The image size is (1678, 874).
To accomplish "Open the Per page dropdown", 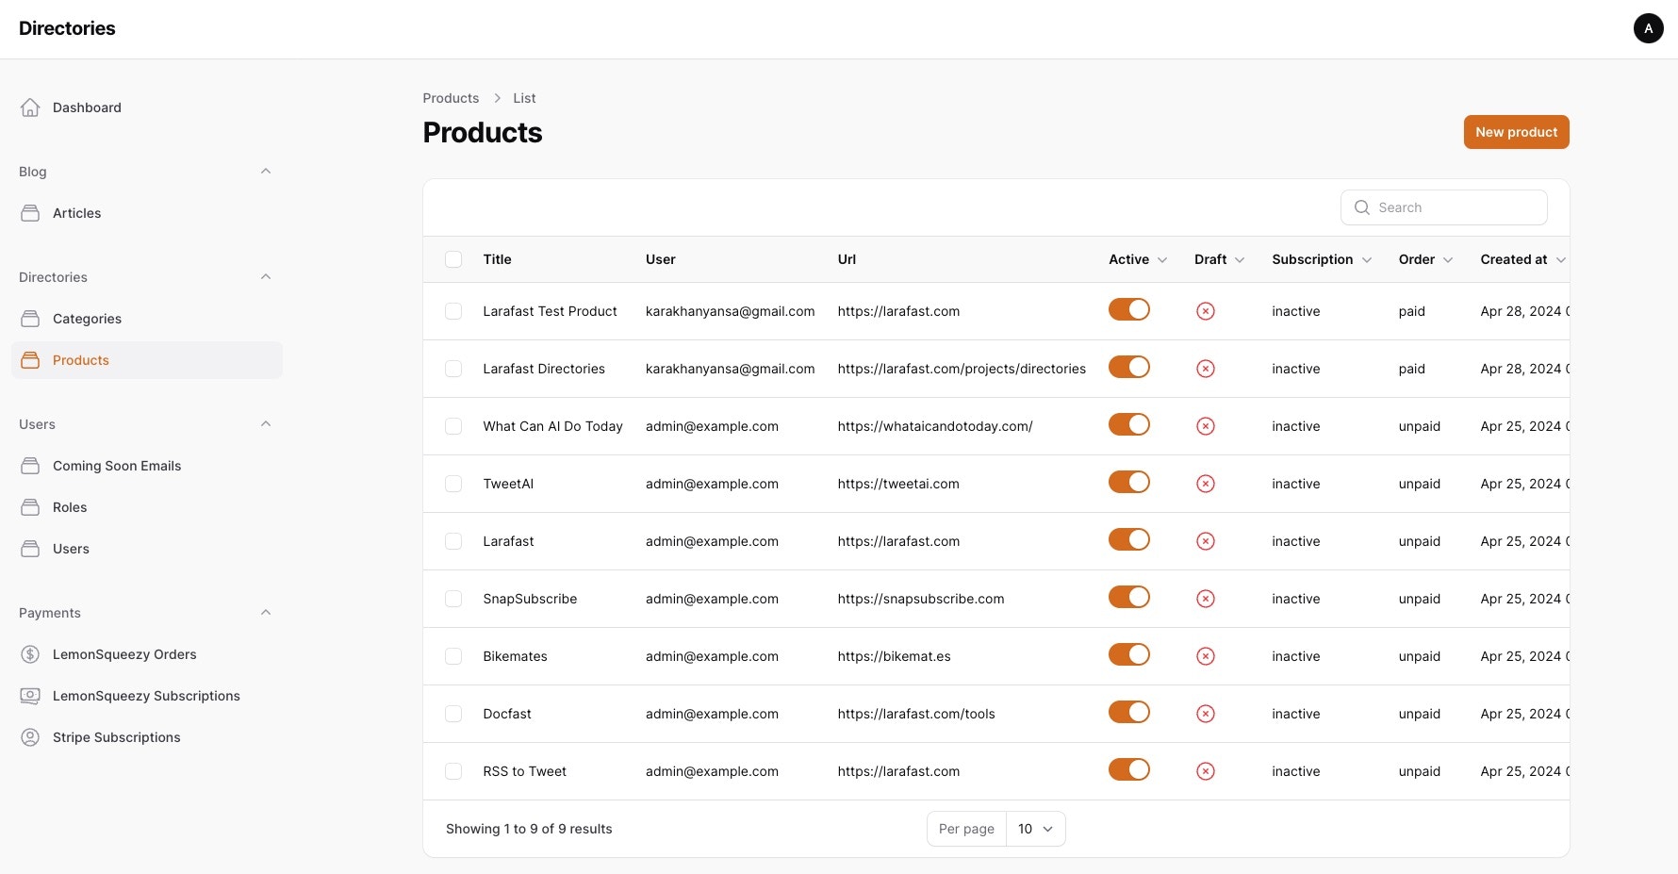I will (x=1035, y=829).
